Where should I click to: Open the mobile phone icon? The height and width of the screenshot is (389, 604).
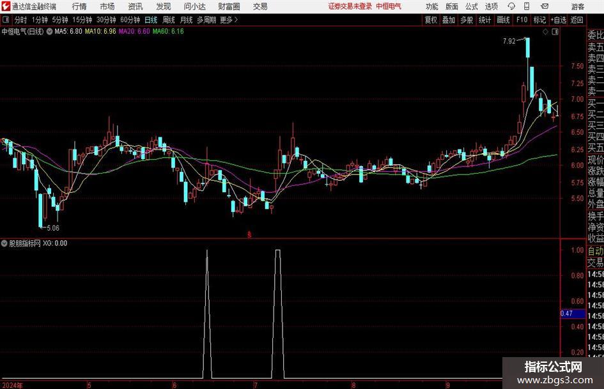click(527, 6)
